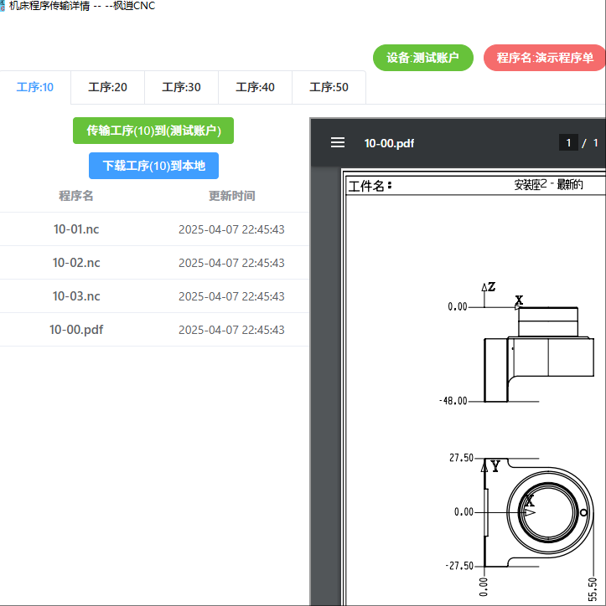Viewport: 606px width, 606px height.
Task: Select the 10-01.nc program file
Action: pos(76,229)
